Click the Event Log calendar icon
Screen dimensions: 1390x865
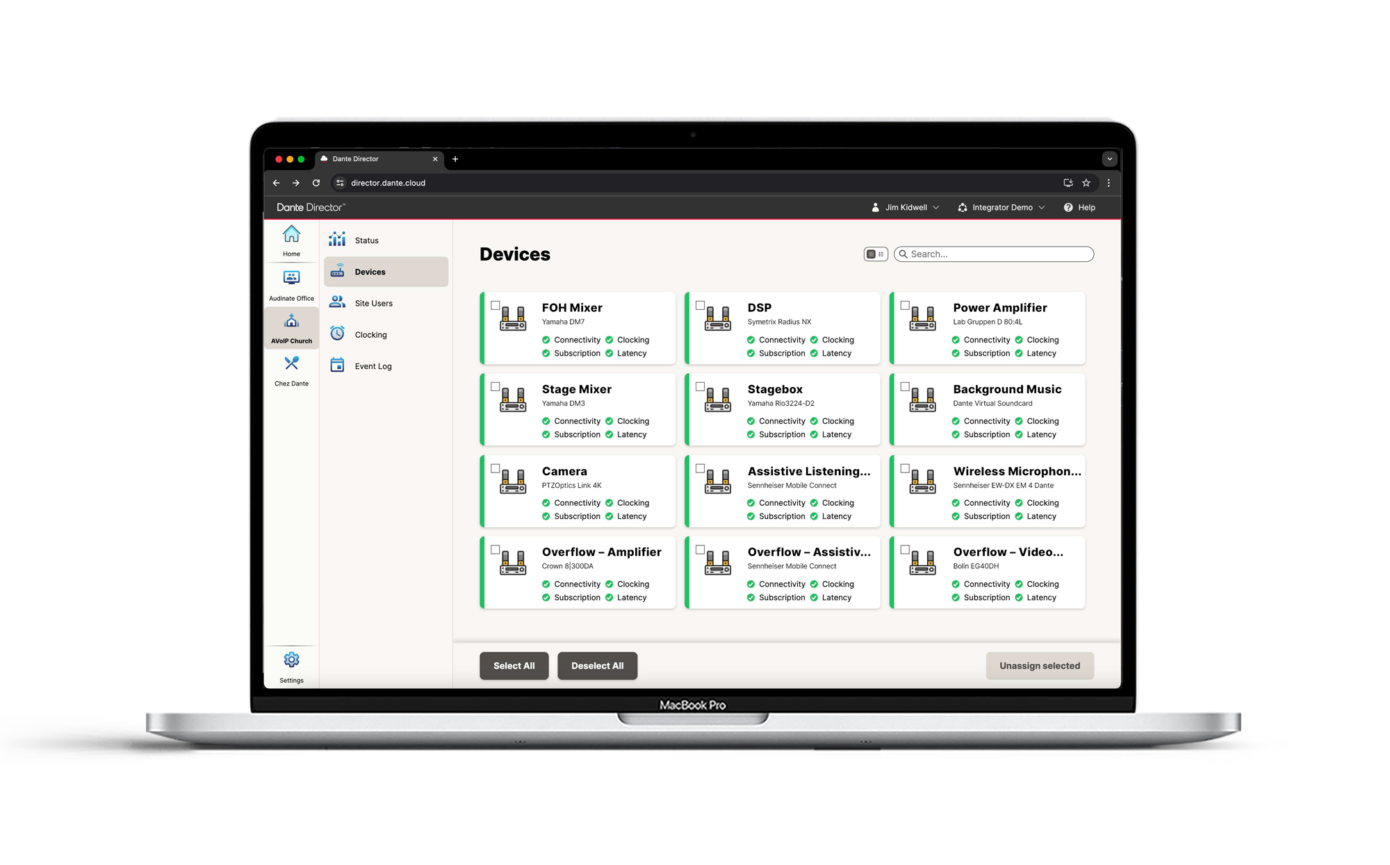337,365
